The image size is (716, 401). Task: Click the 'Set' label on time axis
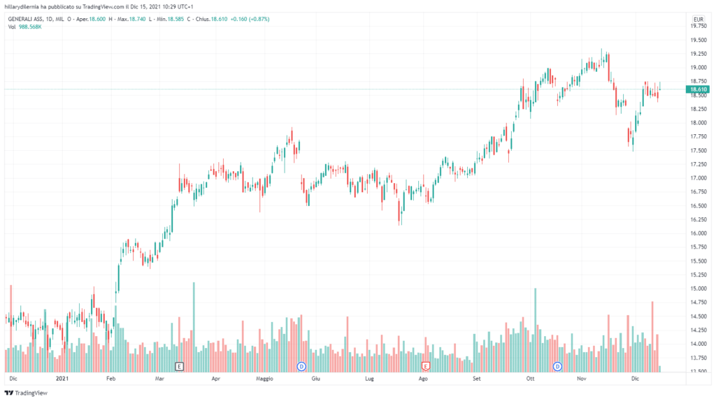click(477, 378)
